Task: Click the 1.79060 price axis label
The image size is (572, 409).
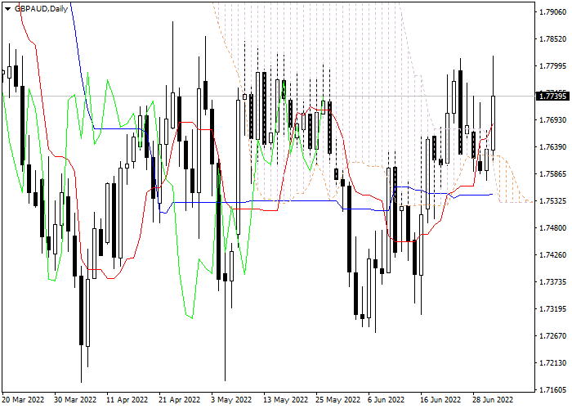Action: click(553, 12)
